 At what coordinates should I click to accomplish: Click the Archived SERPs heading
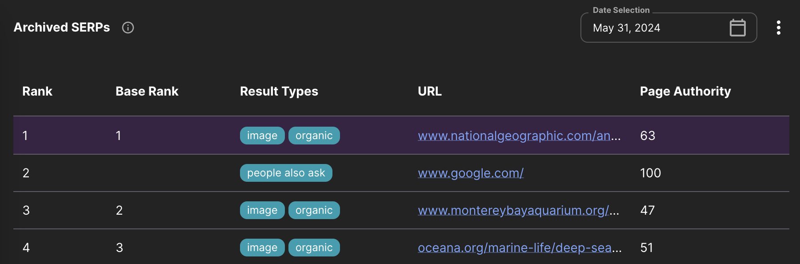click(62, 28)
